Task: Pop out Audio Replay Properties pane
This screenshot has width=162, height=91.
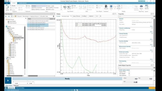Action: click(151, 65)
